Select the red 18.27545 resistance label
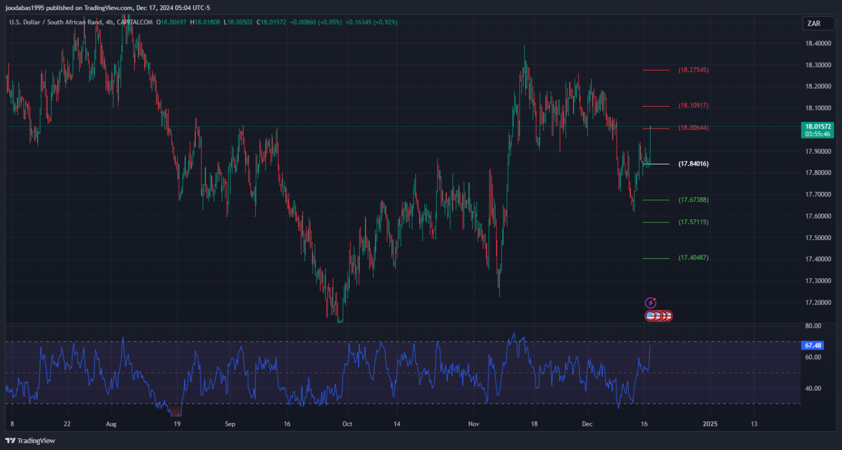 (693, 70)
